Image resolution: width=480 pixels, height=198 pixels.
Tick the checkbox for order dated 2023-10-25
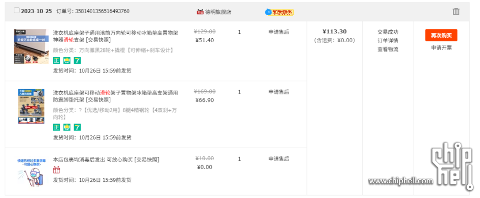(x=17, y=10)
